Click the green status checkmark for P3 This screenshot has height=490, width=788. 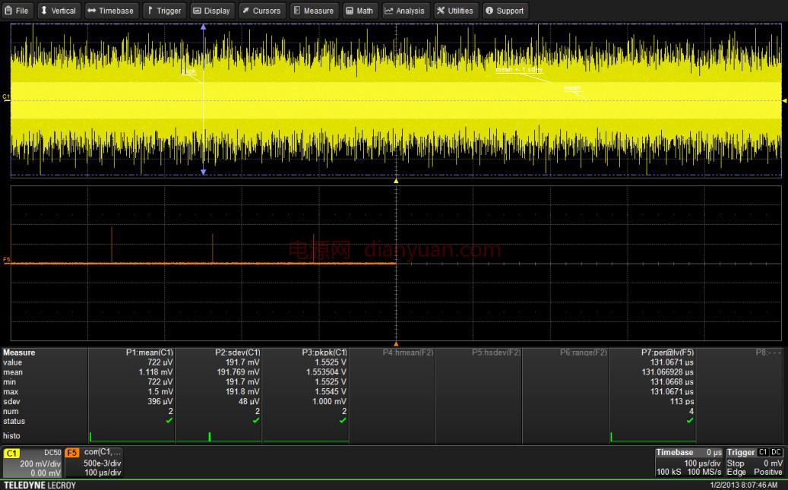pos(343,421)
